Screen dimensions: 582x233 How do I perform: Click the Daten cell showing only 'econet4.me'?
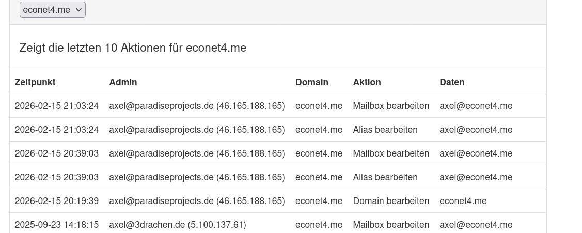463,201
